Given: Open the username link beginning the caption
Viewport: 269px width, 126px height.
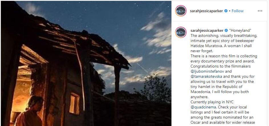Looking at the screenshot, I should click(207, 31).
